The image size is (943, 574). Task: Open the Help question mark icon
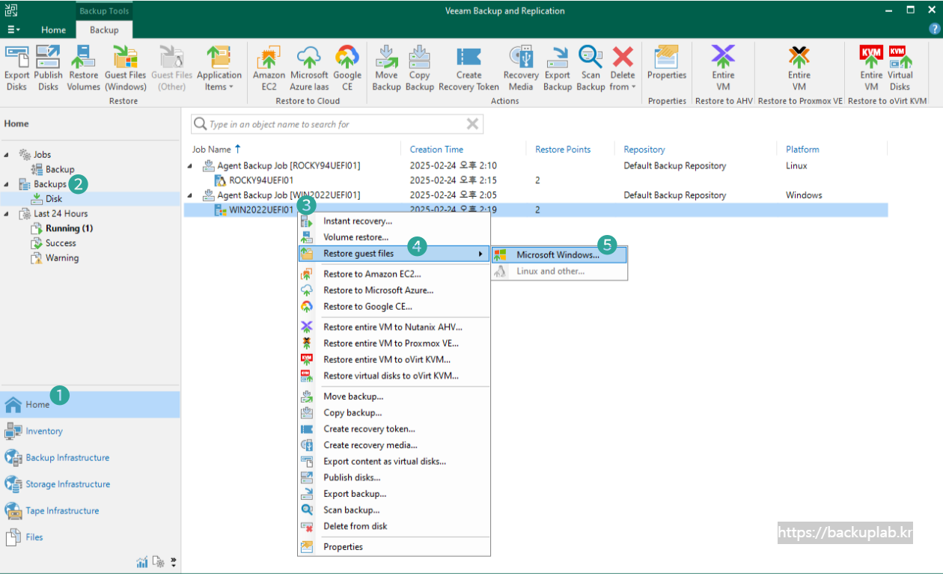point(934,29)
